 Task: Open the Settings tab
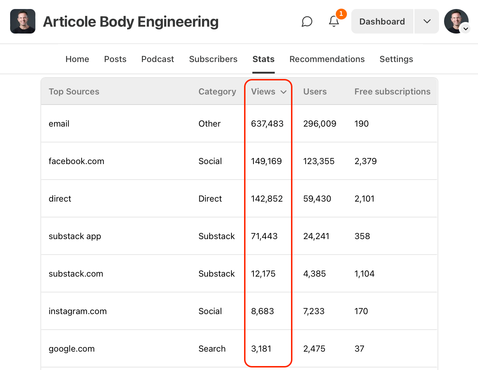396,59
